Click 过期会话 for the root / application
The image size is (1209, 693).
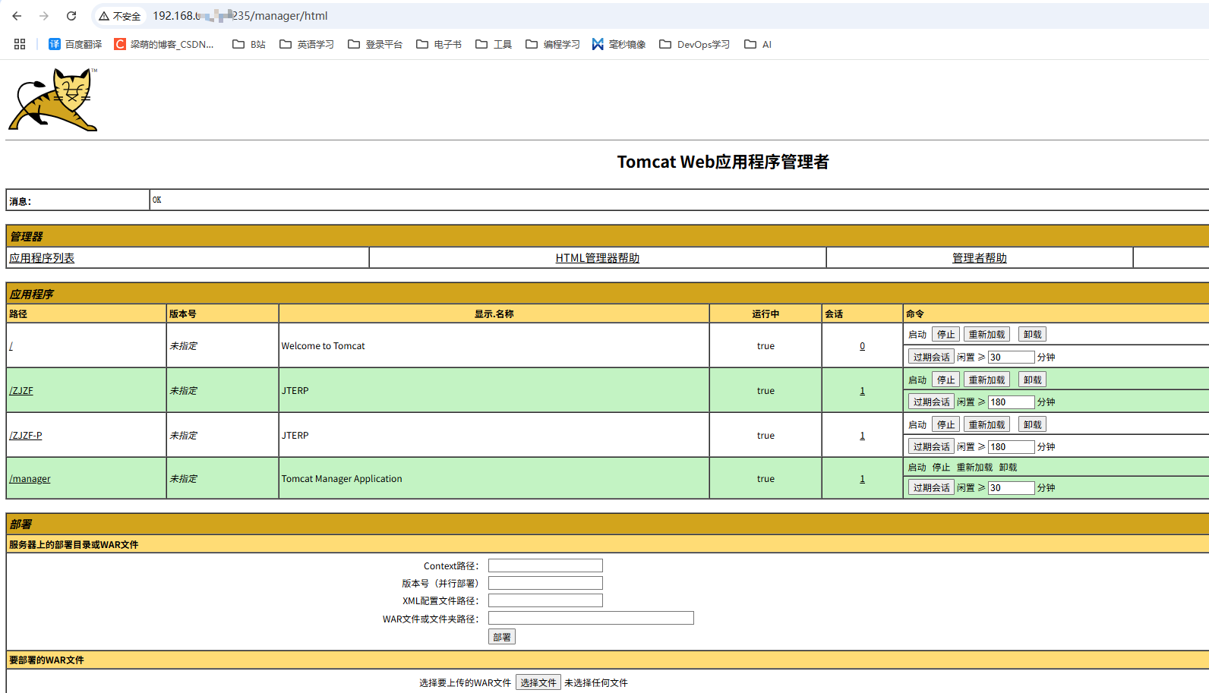point(931,358)
